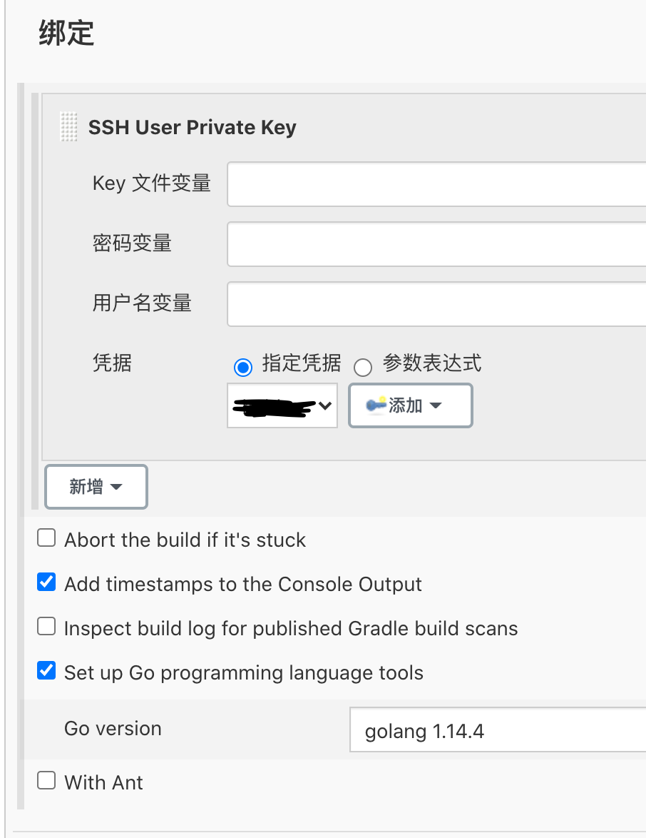
Task: Click the arrow on the 添加 button
Action: point(435,406)
